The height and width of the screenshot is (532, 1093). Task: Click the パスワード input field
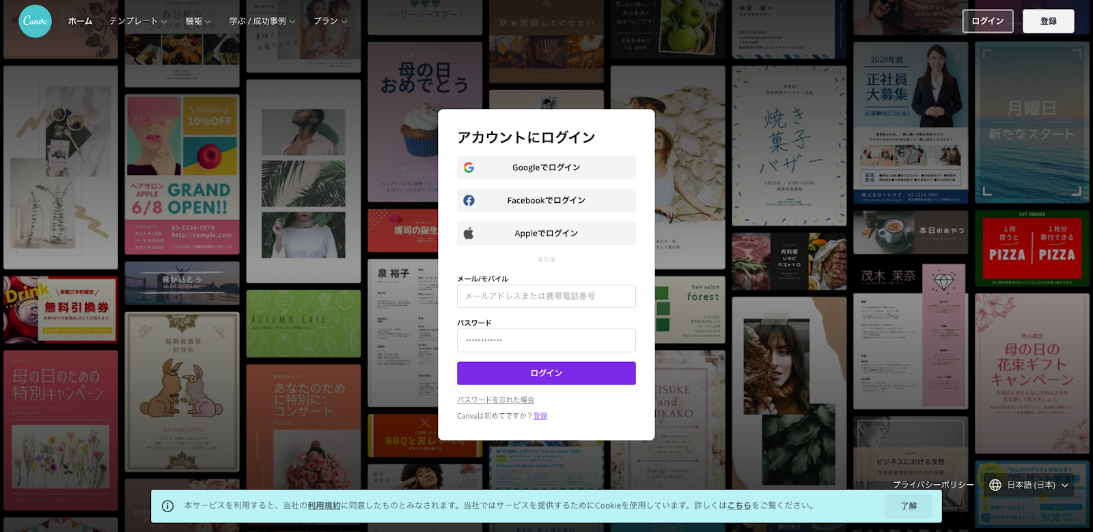pyautogui.click(x=546, y=340)
